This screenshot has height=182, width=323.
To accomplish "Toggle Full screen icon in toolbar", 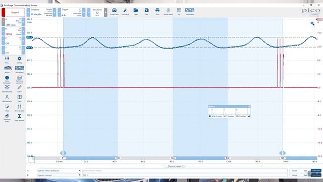I will coord(179,12).
